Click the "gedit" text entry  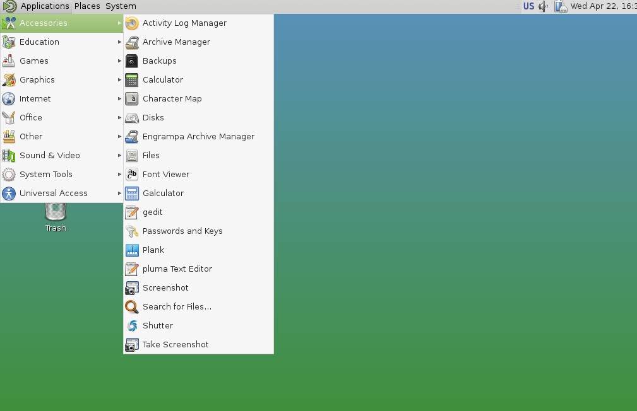point(152,212)
